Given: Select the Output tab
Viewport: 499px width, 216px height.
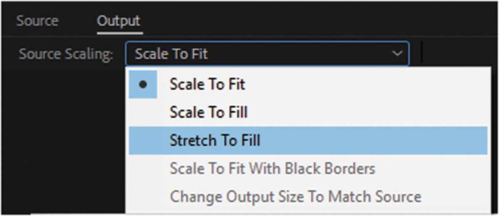Looking at the screenshot, I should click(x=119, y=21).
